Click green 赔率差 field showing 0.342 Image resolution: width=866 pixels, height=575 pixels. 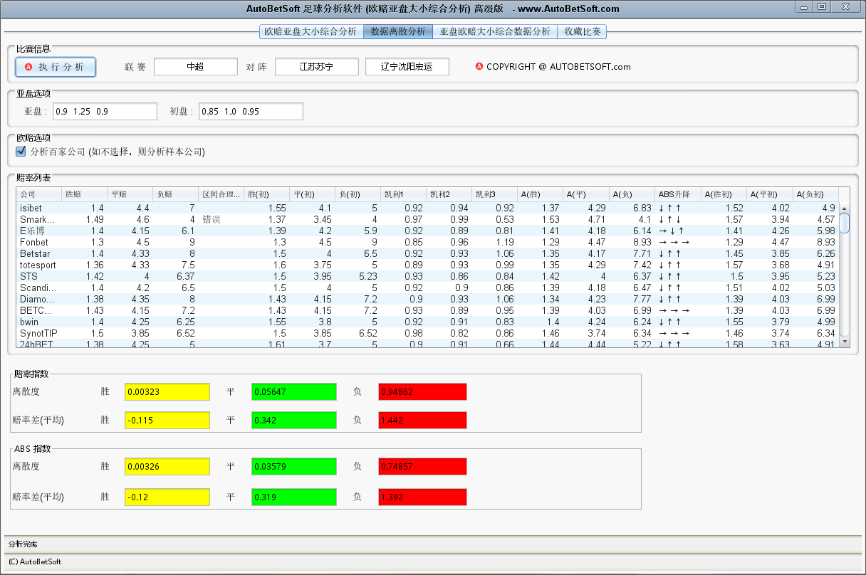coord(294,420)
